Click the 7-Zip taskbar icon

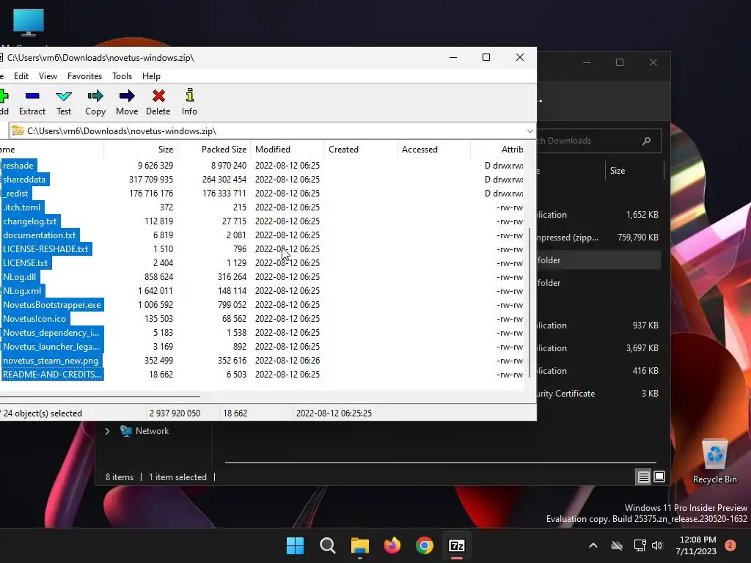point(457,545)
